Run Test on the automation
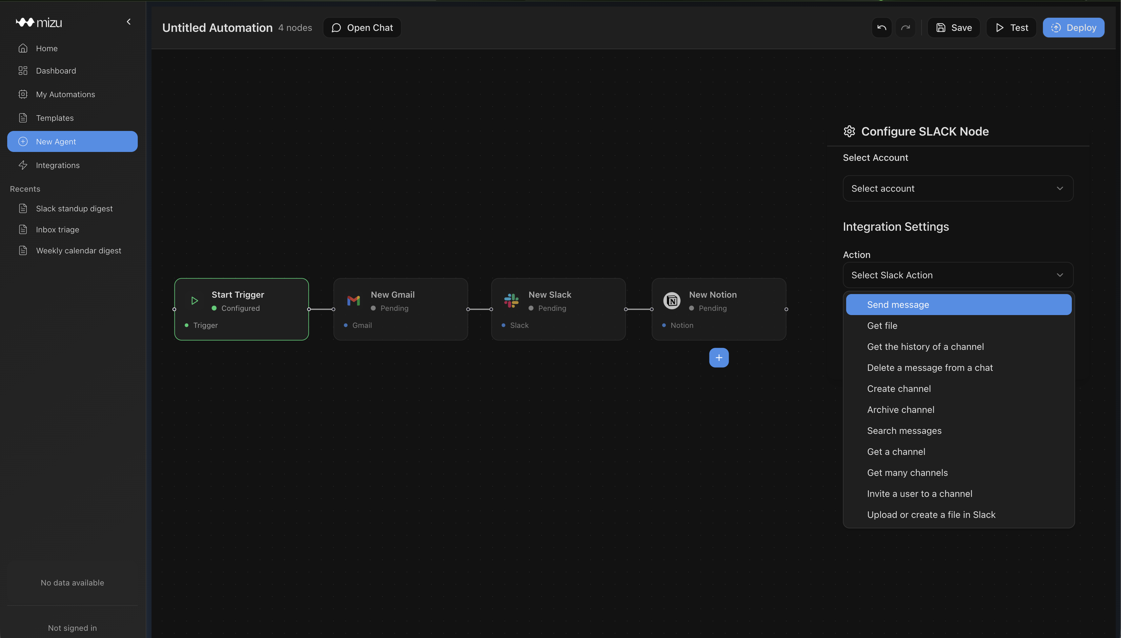 pyautogui.click(x=1011, y=28)
